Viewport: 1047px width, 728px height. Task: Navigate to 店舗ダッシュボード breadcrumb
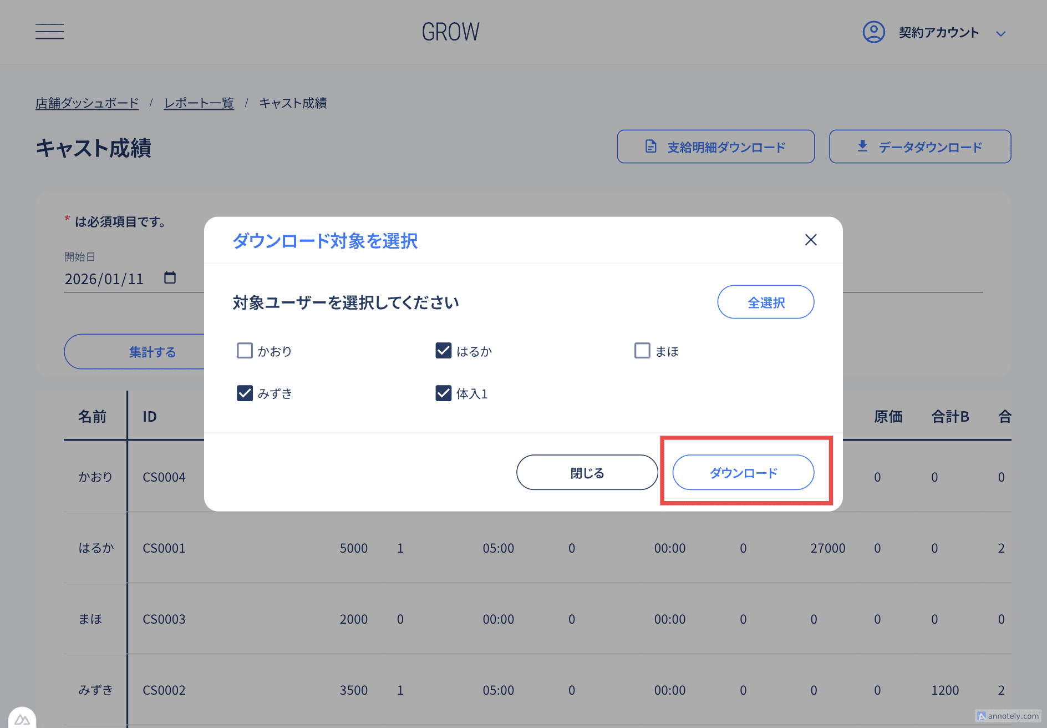click(x=87, y=103)
